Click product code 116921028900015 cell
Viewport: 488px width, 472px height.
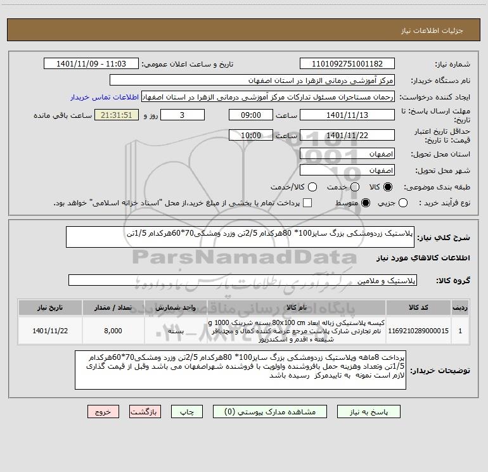point(418,331)
